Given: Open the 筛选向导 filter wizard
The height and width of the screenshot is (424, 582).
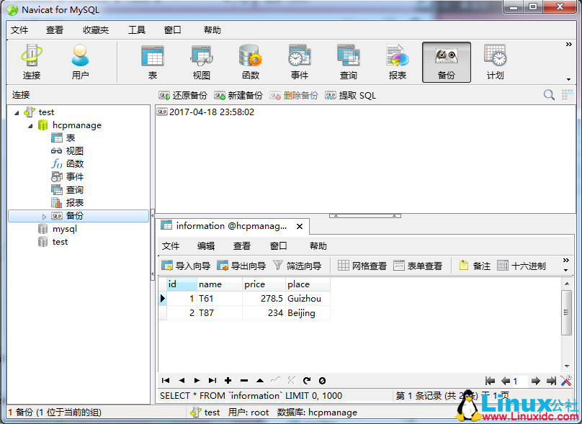Looking at the screenshot, I should coord(297,266).
